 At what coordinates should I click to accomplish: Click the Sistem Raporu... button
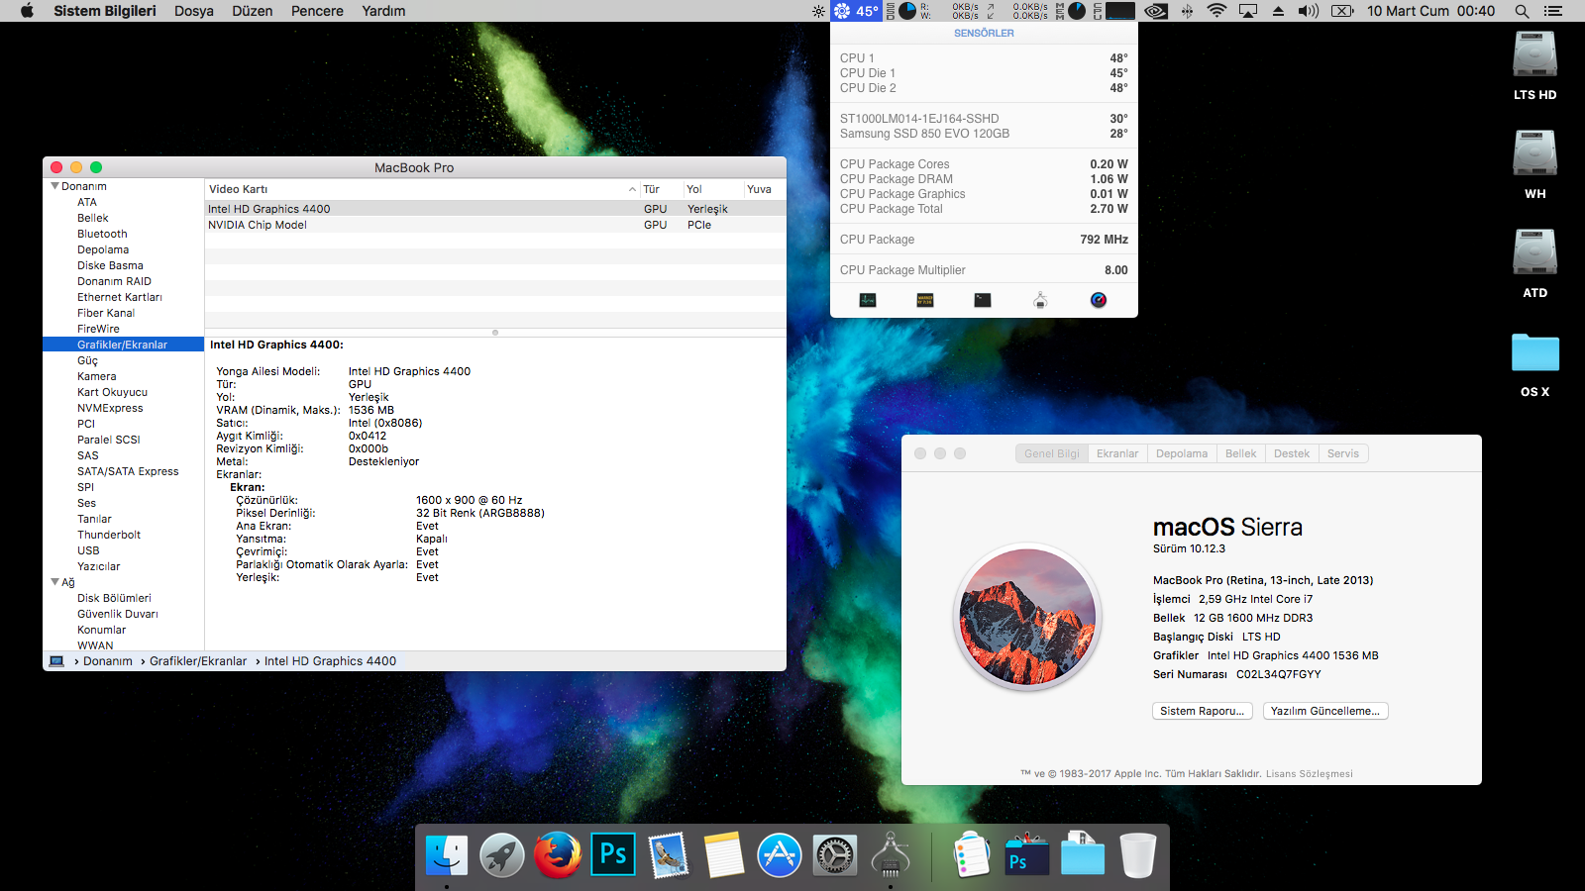(x=1202, y=711)
